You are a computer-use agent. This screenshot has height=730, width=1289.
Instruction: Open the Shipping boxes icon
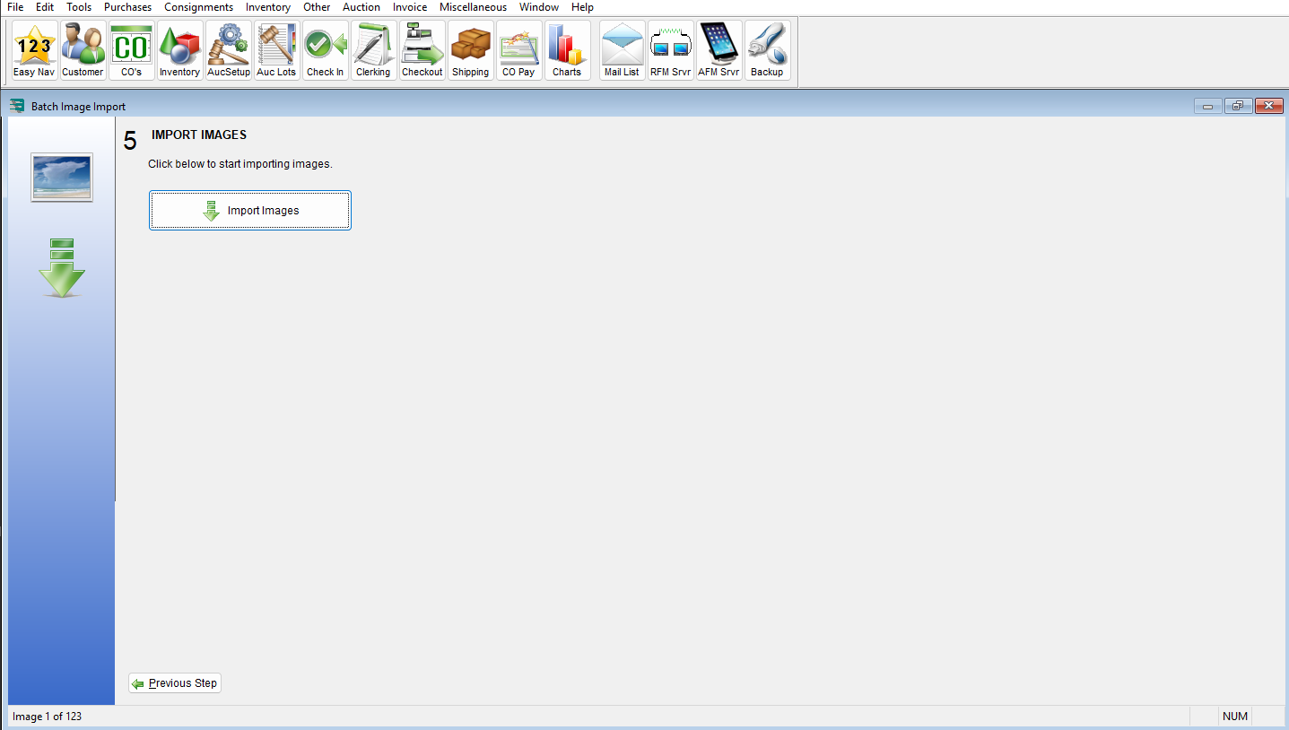[x=470, y=50]
